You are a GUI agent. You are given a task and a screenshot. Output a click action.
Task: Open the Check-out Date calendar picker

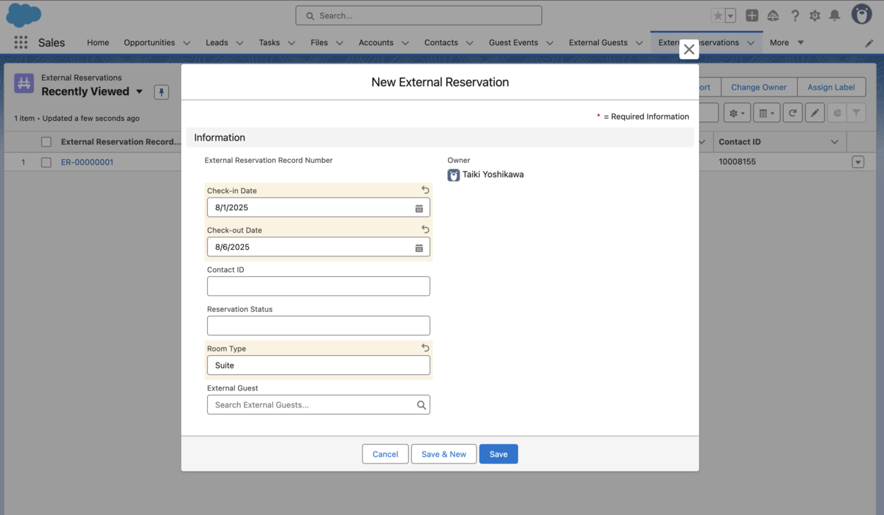click(x=419, y=248)
